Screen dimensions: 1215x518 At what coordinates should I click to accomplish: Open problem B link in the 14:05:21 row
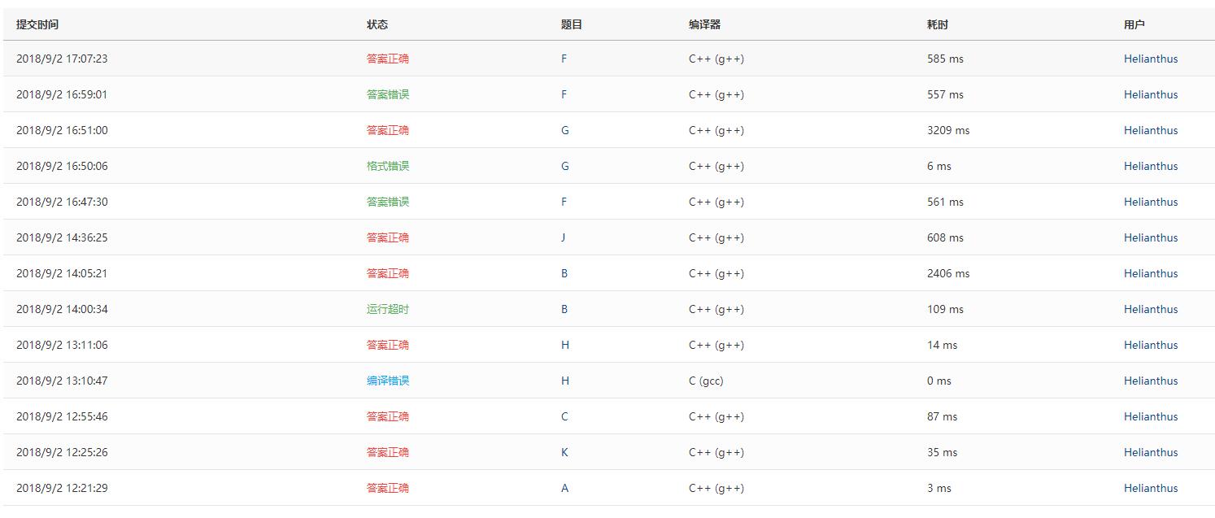[x=564, y=273]
